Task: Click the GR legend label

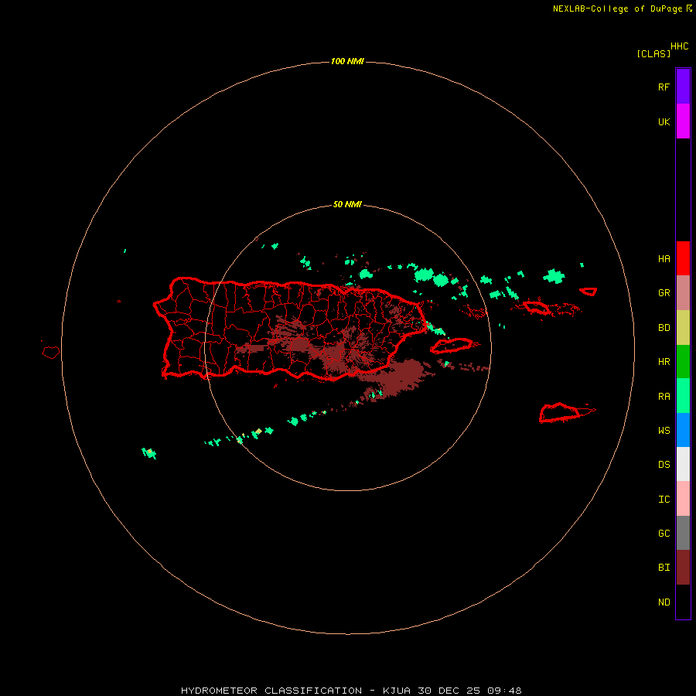Action: coord(664,293)
